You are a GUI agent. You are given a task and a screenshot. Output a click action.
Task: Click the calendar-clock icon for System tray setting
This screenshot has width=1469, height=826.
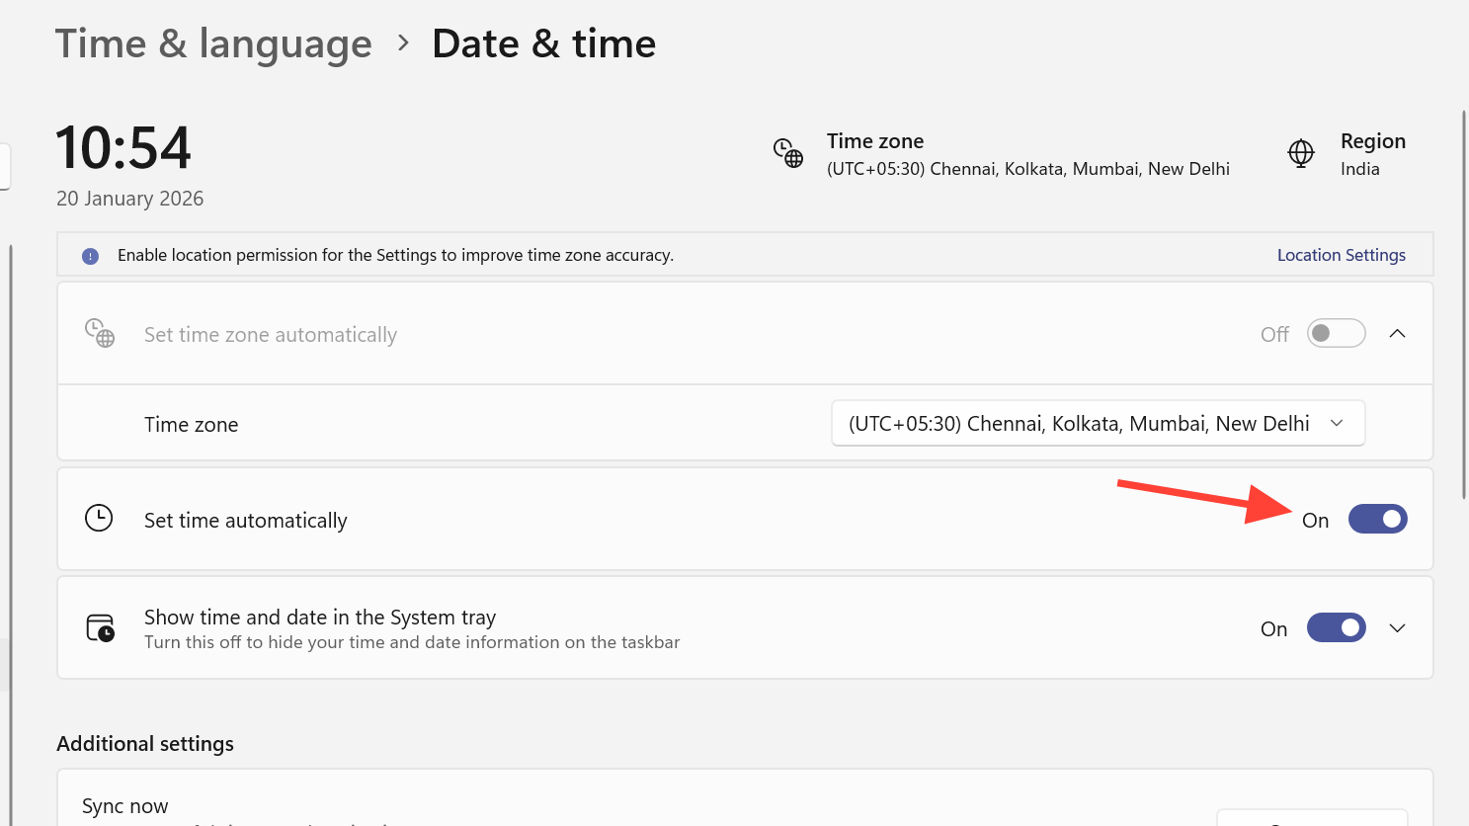100,628
